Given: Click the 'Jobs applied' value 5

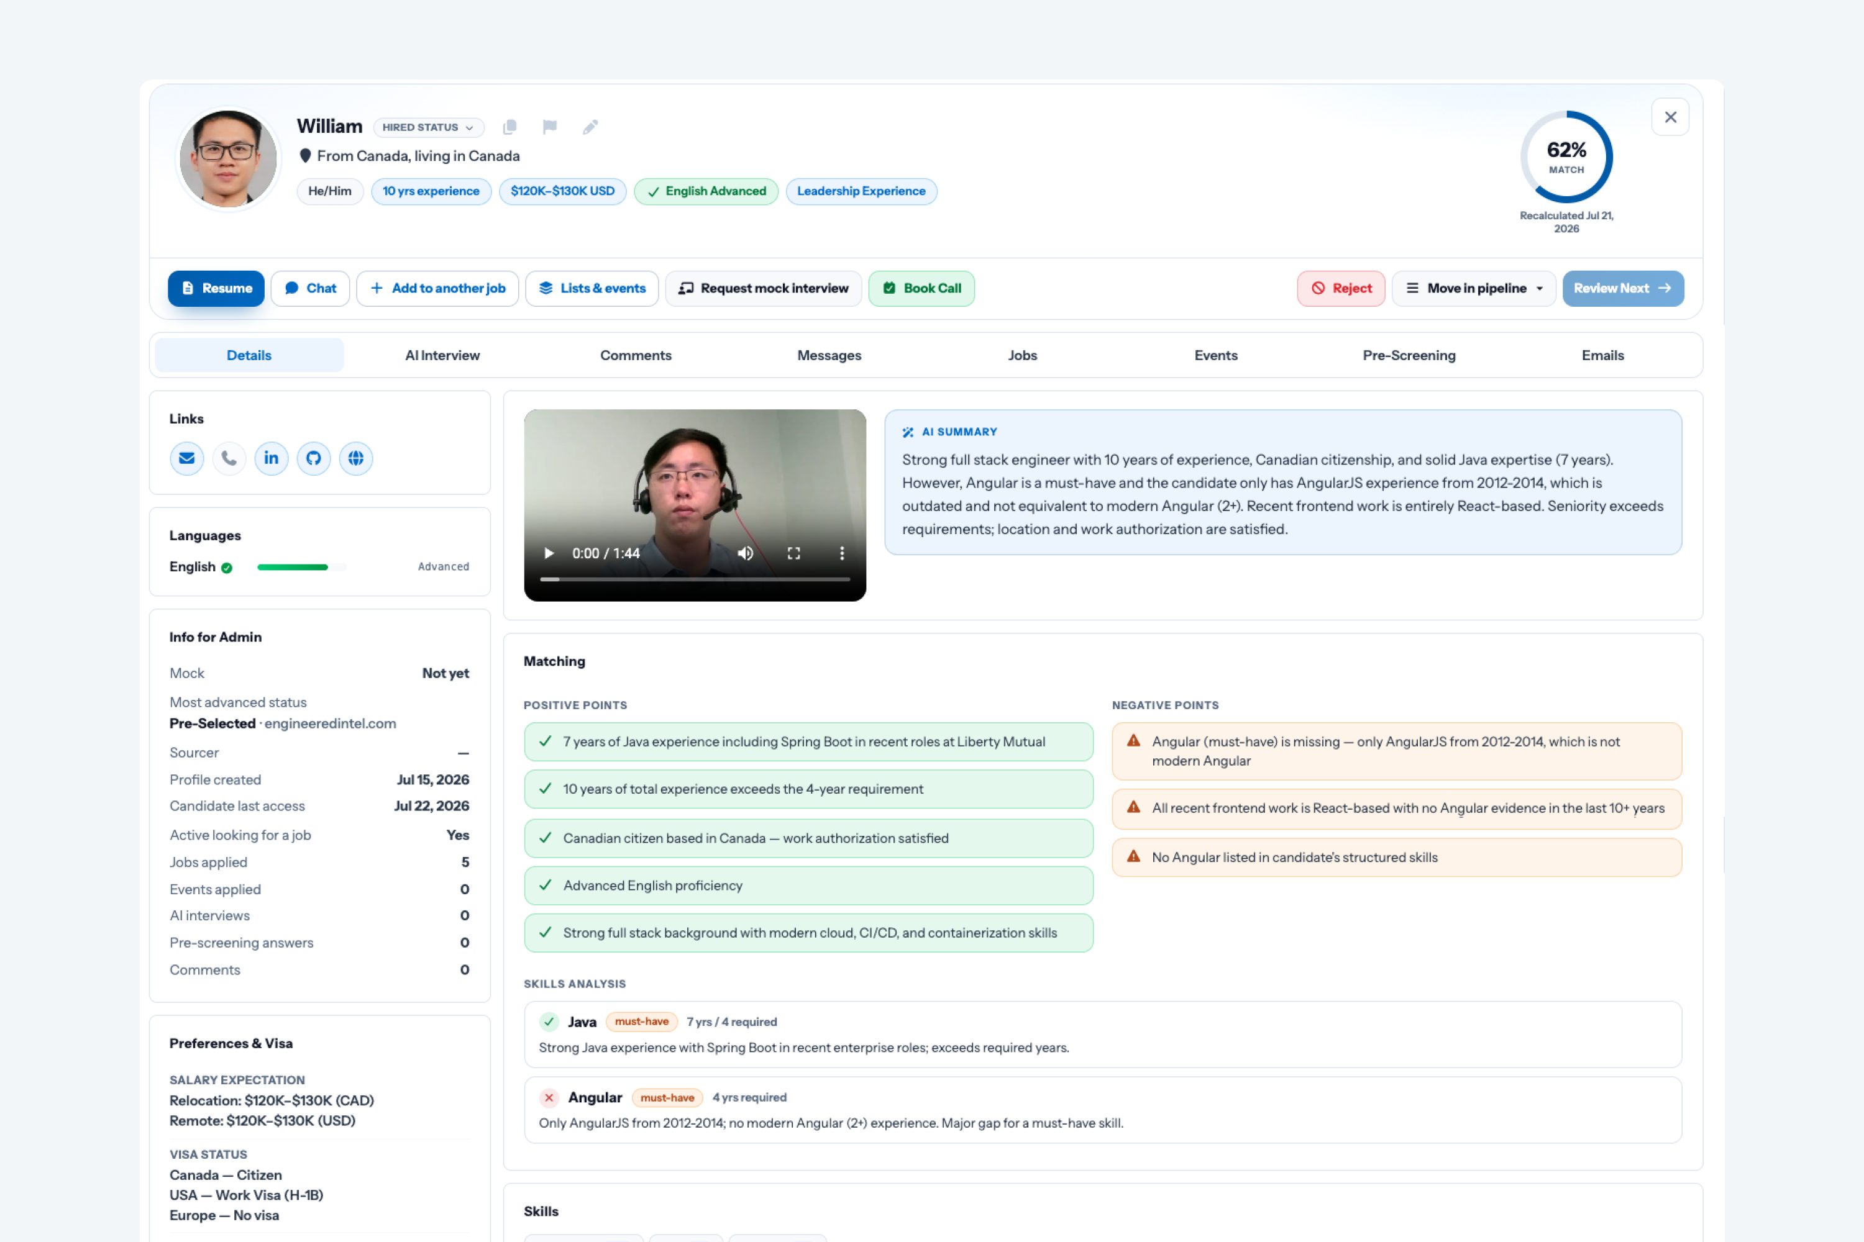Looking at the screenshot, I should (465, 862).
